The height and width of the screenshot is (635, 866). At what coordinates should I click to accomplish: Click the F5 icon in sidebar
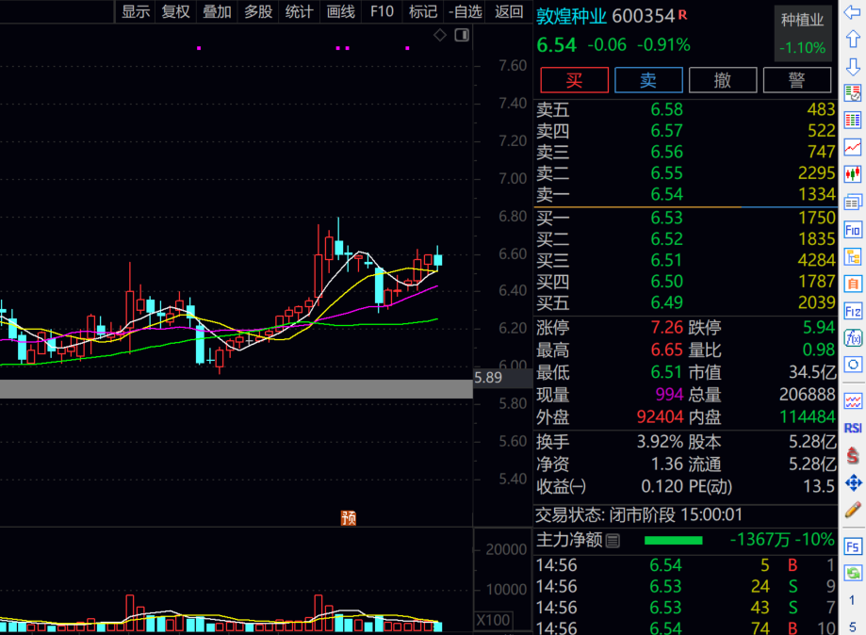[x=852, y=546]
